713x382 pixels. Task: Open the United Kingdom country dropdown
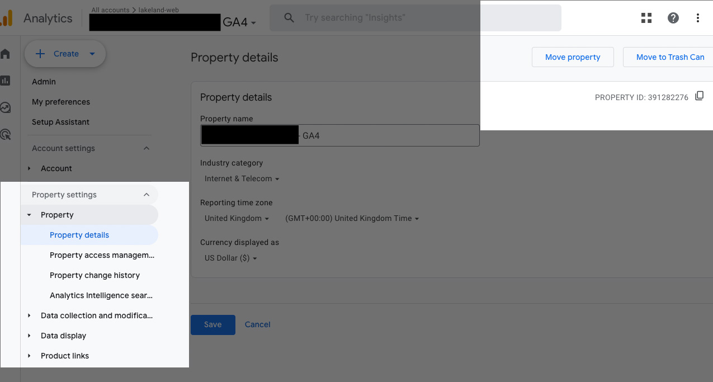237,219
